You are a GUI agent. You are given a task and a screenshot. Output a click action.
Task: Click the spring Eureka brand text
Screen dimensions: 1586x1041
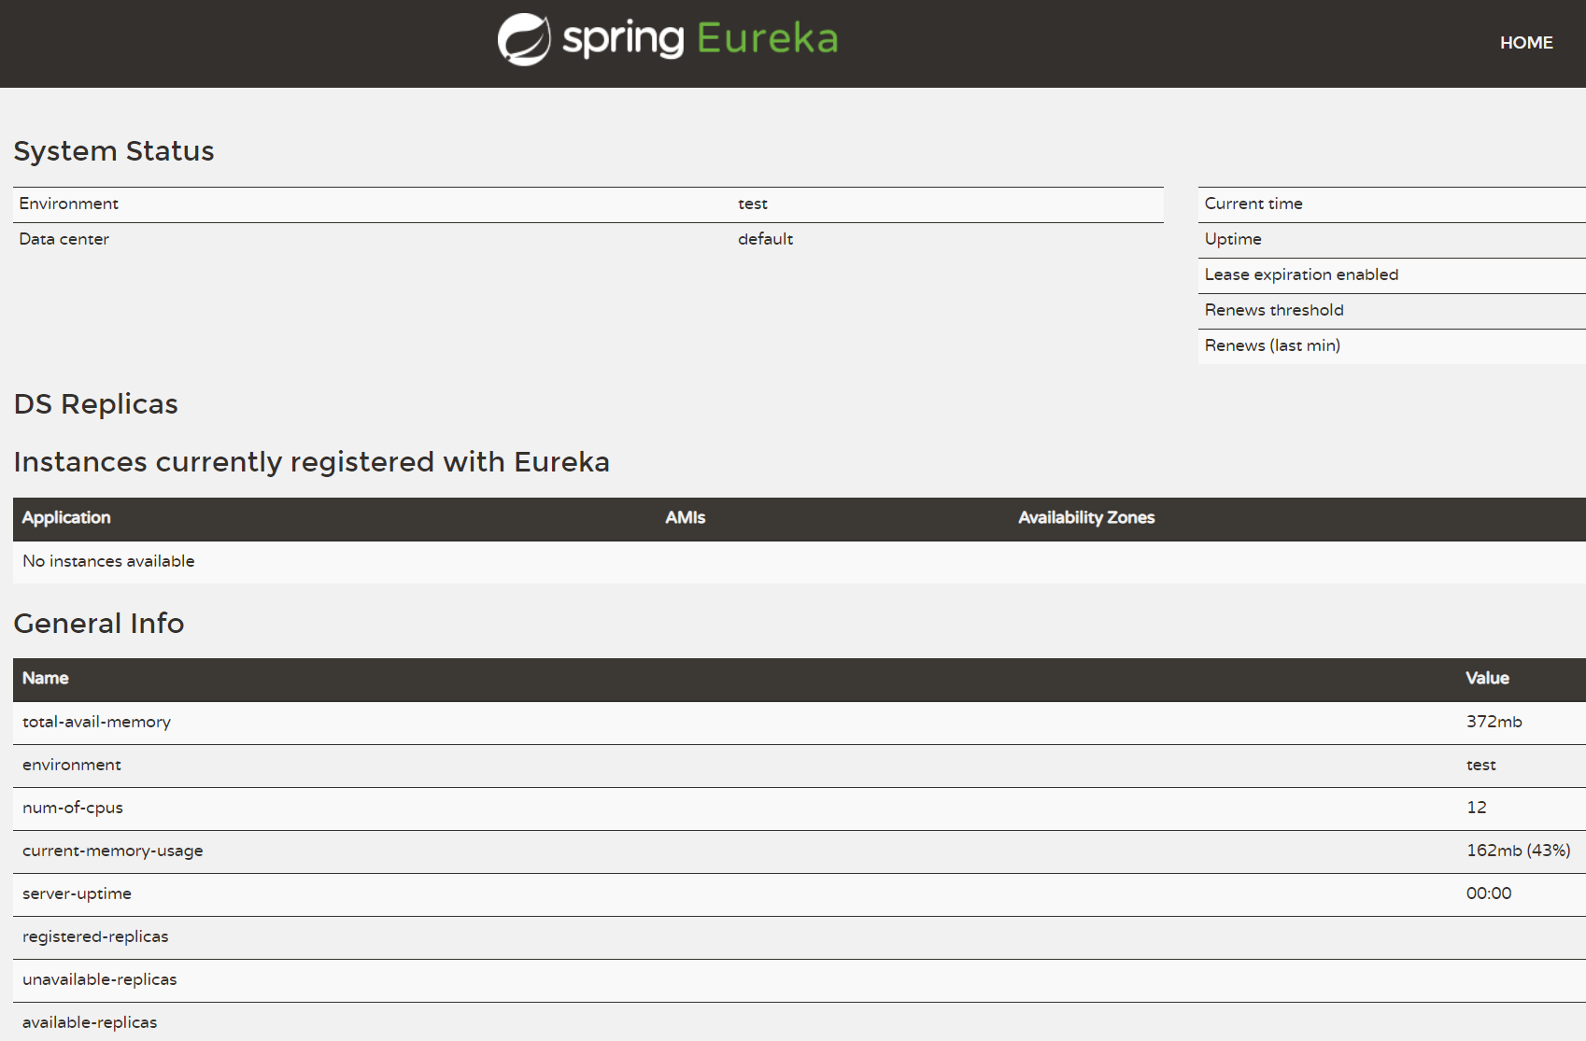click(x=701, y=39)
